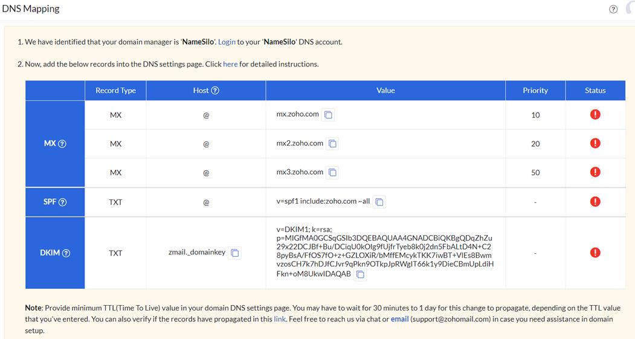
Task: Open the propagation check 'link'
Action: click(280, 319)
